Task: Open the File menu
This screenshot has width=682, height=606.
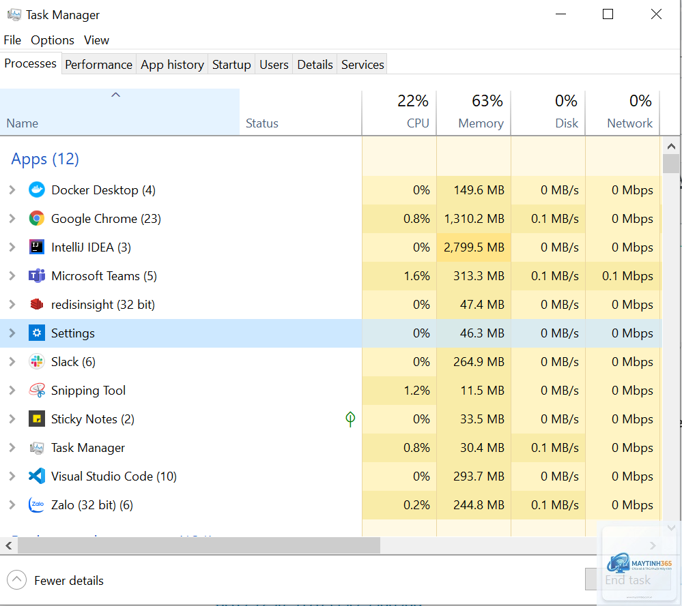Action: tap(12, 40)
